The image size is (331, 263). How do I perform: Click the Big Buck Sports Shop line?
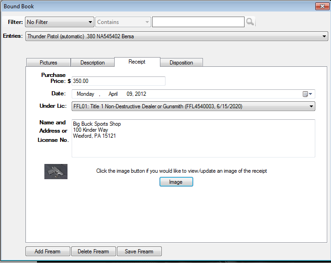click(97, 124)
